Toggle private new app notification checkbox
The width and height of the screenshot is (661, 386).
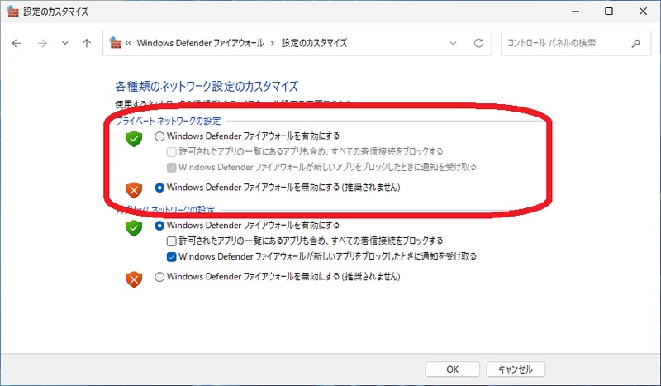[171, 168]
